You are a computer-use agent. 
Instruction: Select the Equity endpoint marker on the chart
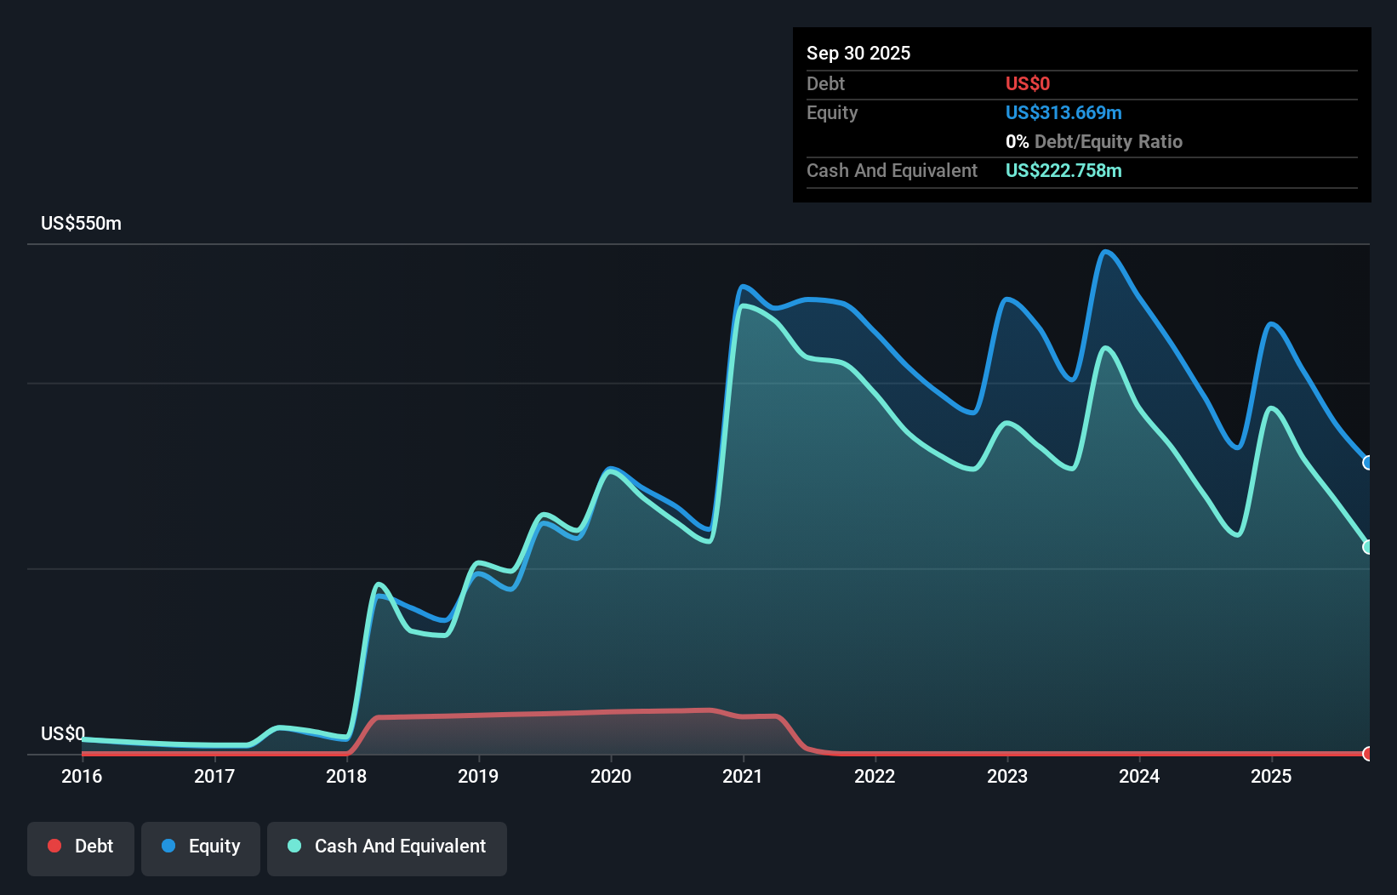1368,463
